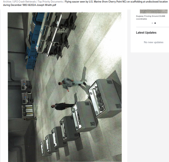Open the Archive breadcrumb link

[7, 2]
